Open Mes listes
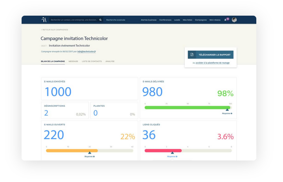Screen dimensions: 283x182 (187, 20)
